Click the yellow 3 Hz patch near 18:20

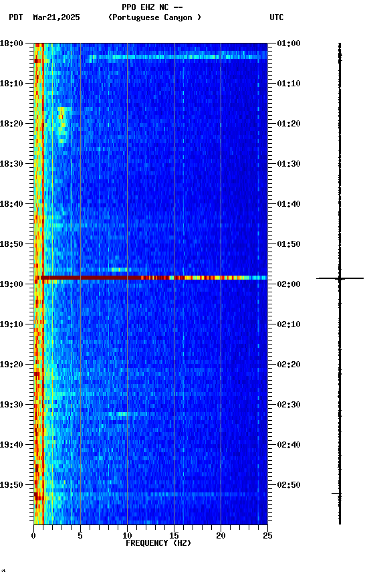point(63,124)
